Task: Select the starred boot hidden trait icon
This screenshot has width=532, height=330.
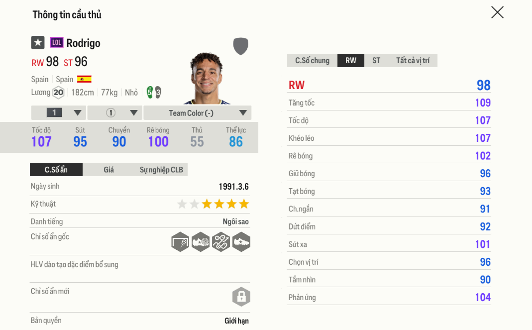Action: [x=241, y=242]
